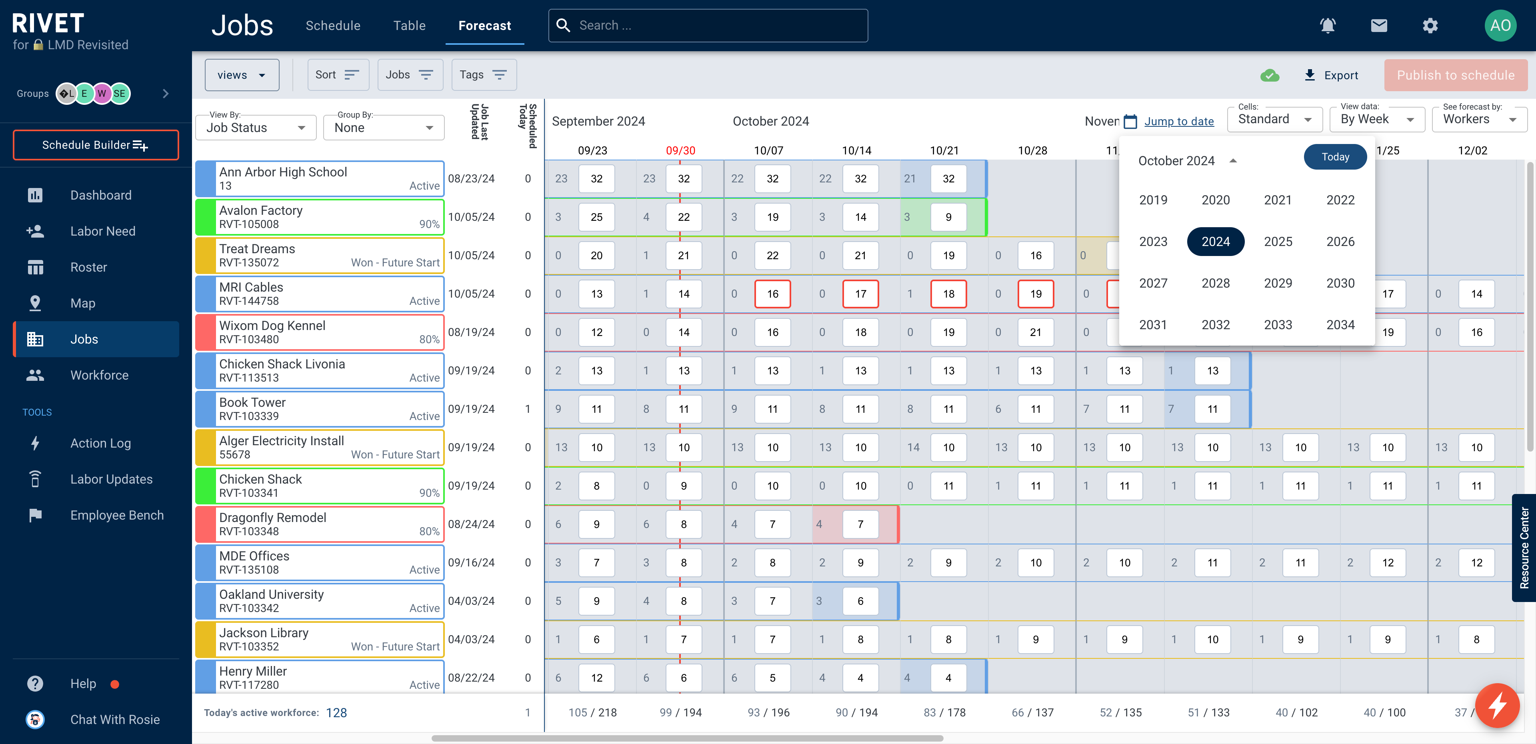
Task: Click the Action Log lightning icon
Action: tap(35, 443)
